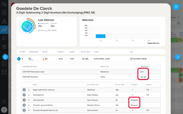Open the calendar icon in left sidebar
The width and height of the screenshot is (183, 114).
(x=4, y=47)
